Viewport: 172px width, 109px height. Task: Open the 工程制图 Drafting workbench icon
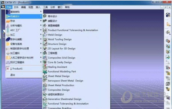pyautogui.click(x=45, y=53)
